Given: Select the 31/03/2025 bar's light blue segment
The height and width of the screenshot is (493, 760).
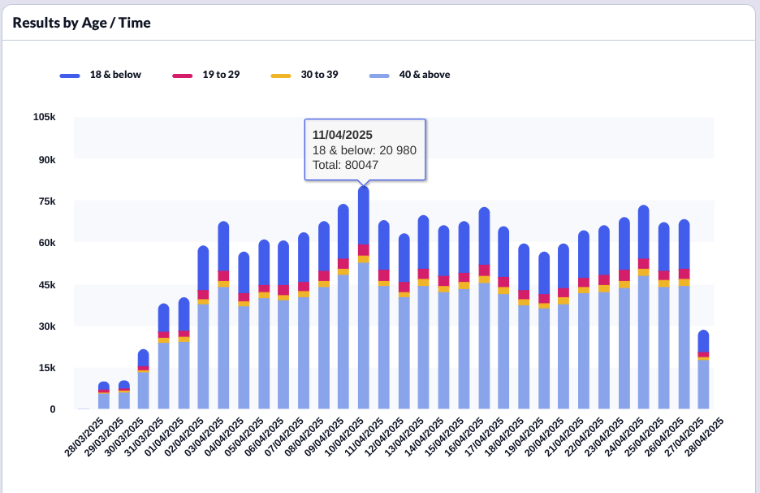Looking at the screenshot, I should click(144, 390).
